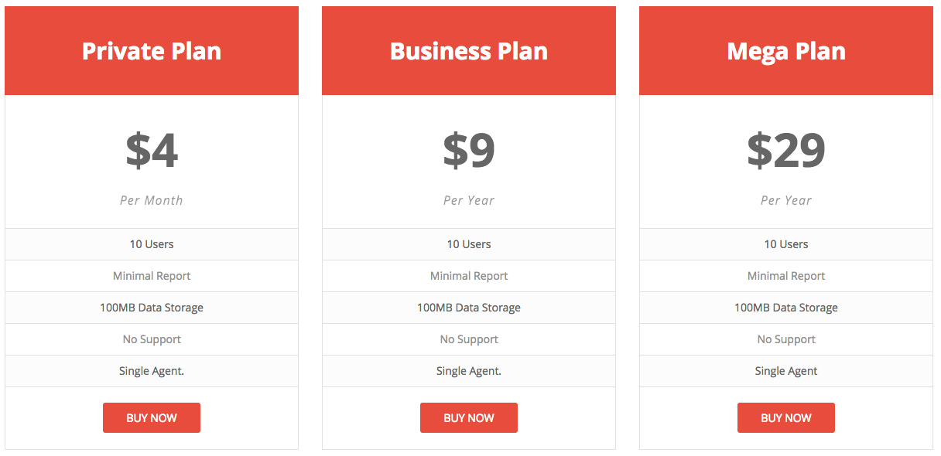
Task: Select No Support row in Private Plan
Action: click(152, 339)
